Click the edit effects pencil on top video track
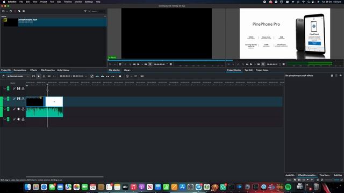Screen dimensions: 344x193 click(15, 88)
